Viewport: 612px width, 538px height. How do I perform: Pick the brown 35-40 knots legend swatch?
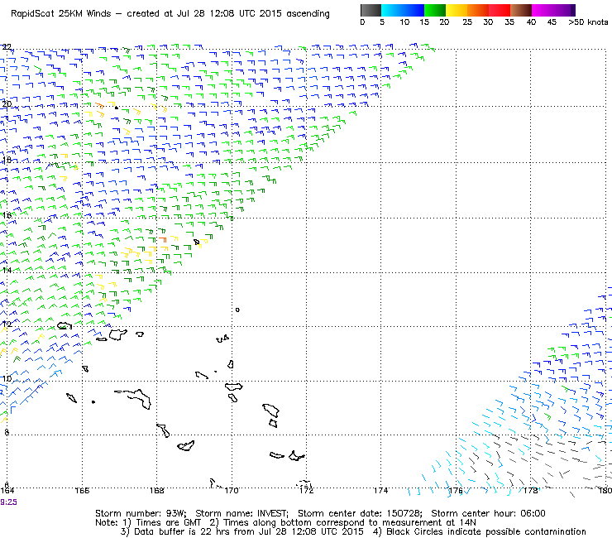(521, 10)
